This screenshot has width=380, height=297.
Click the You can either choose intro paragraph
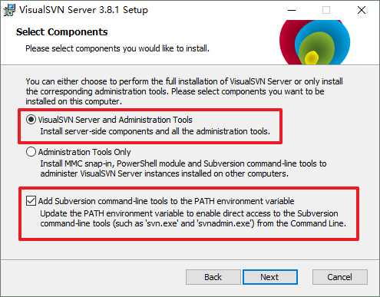[x=184, y=91]
